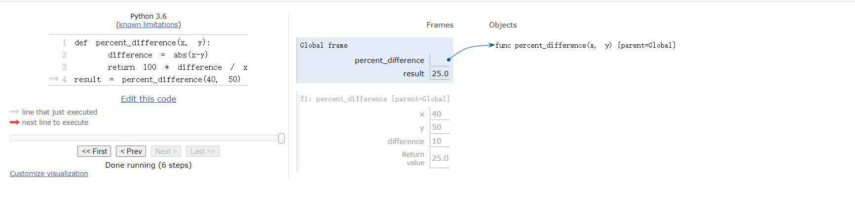
Task: Click the green arrow beside code line 4
Action: point(54,79)
